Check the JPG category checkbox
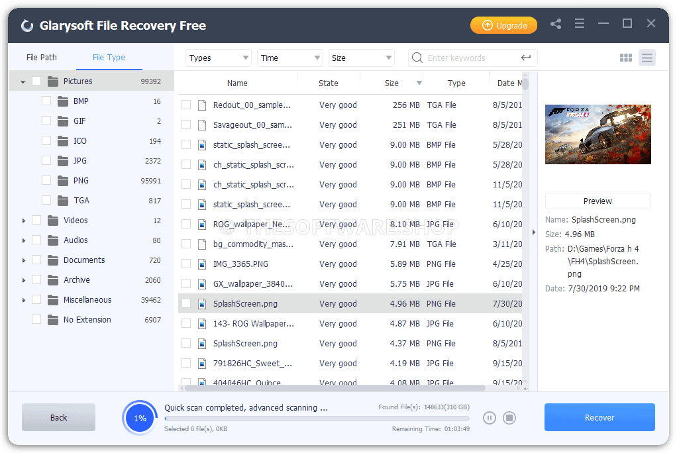This screenshot has height=453, width=677. [45, 160]
